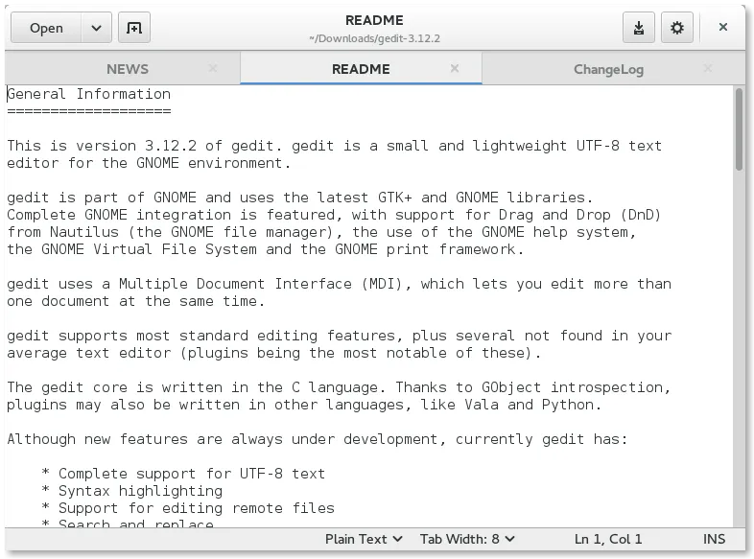Click the line starting 'This is version 3.12.2'

[334, 146]
